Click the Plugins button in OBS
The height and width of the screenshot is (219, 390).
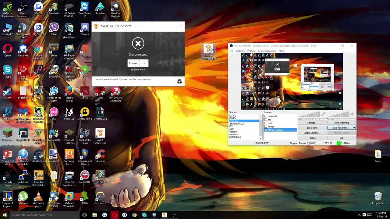(x=312, y=138)
